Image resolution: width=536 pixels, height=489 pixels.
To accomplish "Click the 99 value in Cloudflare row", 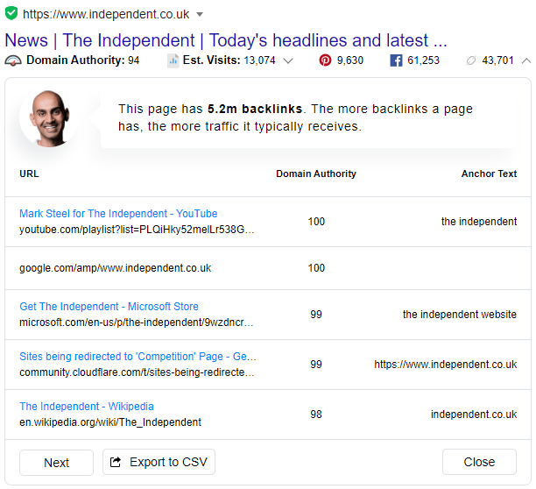I will click(316, 365).
